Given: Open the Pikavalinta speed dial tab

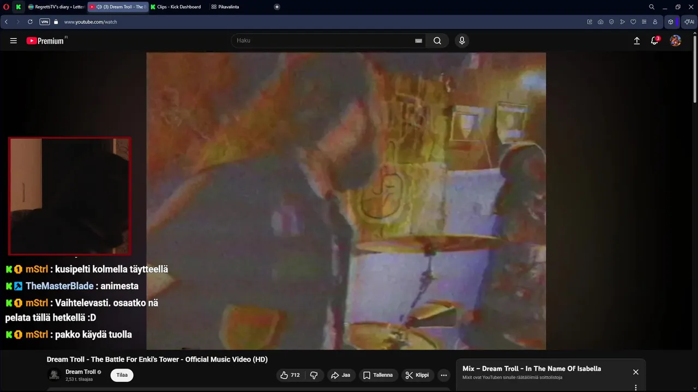Looking at the screenshot, I should (x=225, y=7).
